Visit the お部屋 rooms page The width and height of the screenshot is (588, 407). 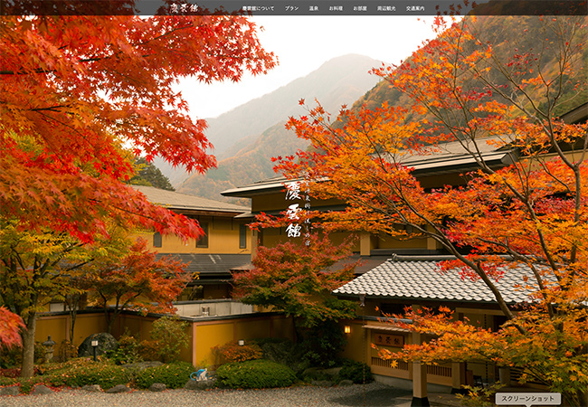pyautogui.click(x=360, y=8)
